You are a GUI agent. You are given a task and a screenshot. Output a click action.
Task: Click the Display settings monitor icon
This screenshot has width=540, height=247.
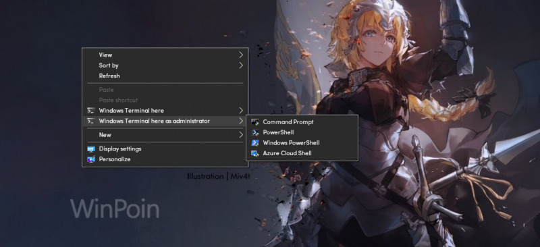tap(91, 149)
